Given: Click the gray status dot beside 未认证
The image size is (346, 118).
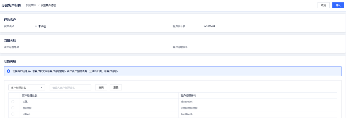Looking at the screenshot, I should click(36, 26).
